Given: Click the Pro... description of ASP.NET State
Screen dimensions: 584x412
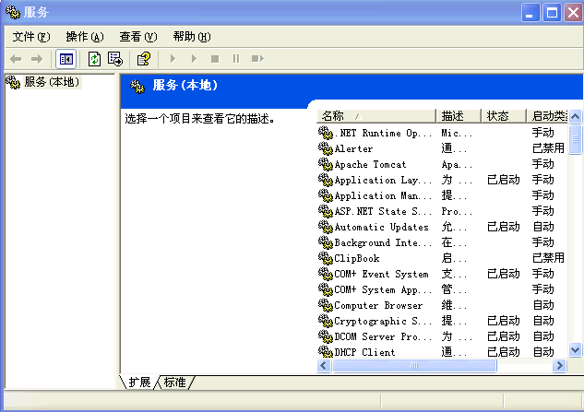Looking at the screenshot, I should (x=457, y=211).
